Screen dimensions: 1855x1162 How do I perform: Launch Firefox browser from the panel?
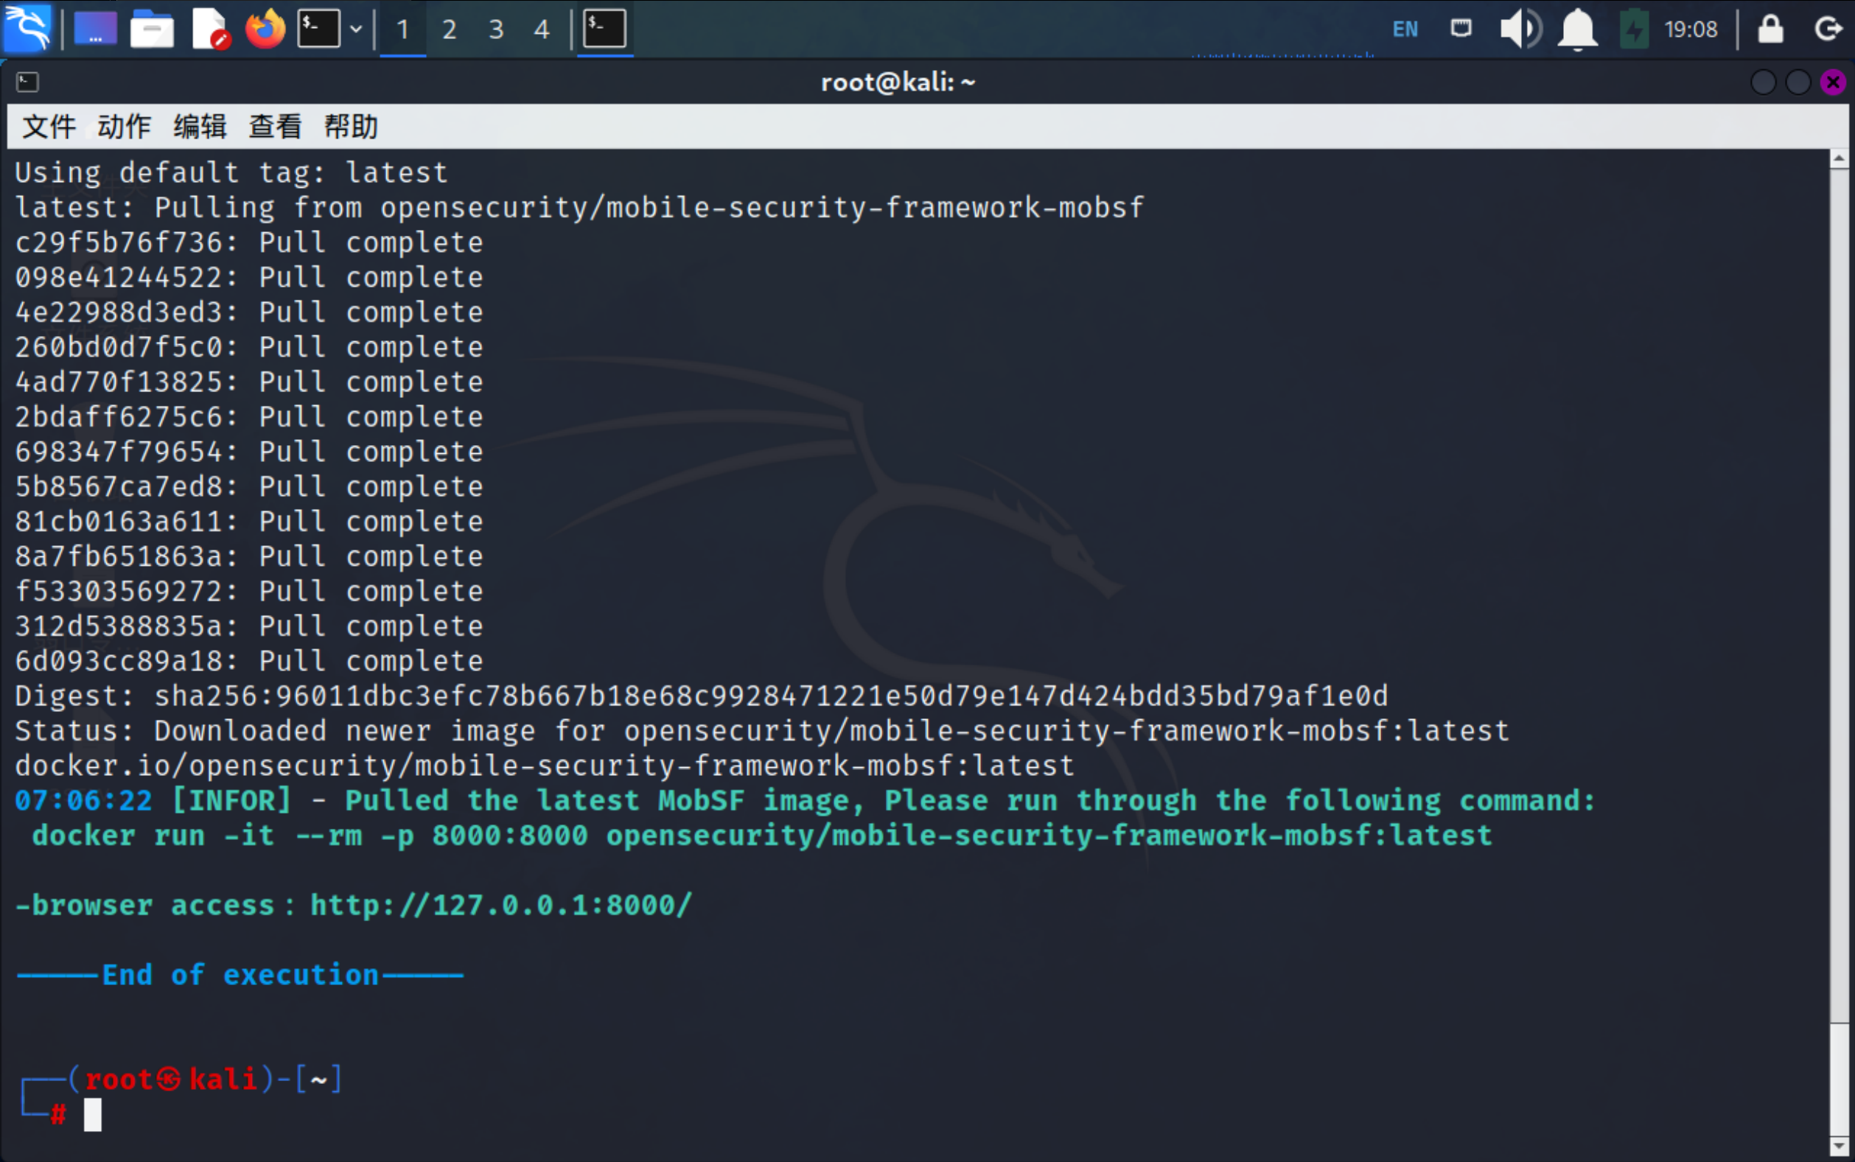coord(265,29)
